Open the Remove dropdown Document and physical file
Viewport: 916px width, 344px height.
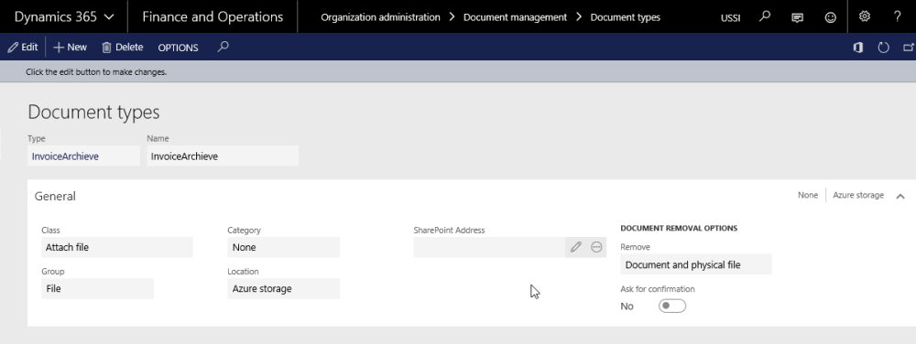click(x=696, y=264)
